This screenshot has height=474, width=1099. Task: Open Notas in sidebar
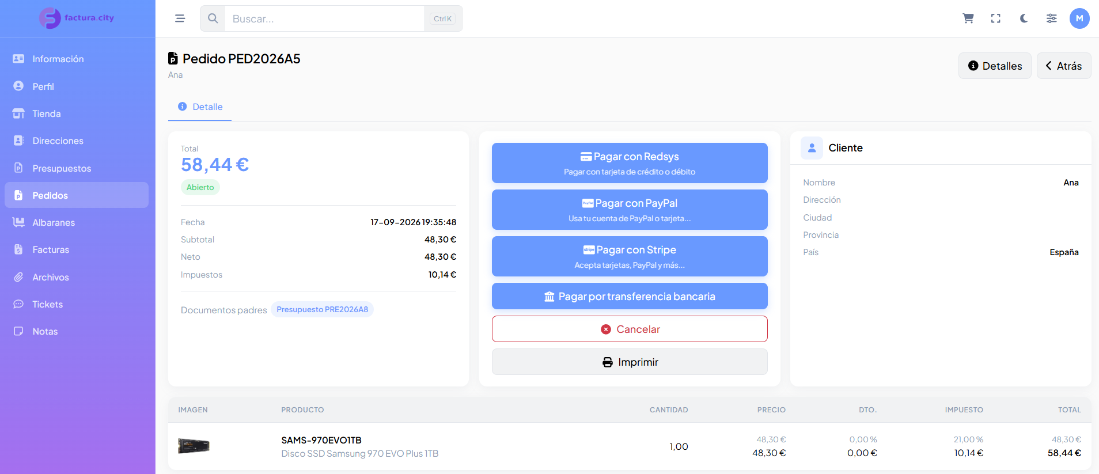[x=77, y=331]
